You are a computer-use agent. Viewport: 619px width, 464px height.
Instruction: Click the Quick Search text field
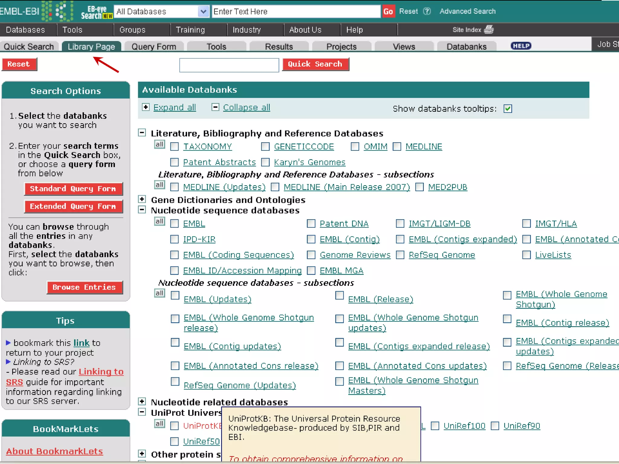pyautogui.click(x=229, y=65)
